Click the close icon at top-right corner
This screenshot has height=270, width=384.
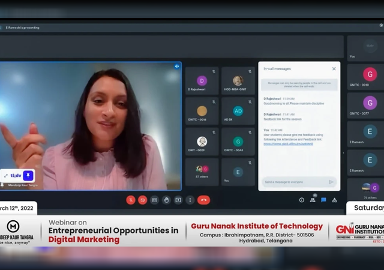coord(381,25)
